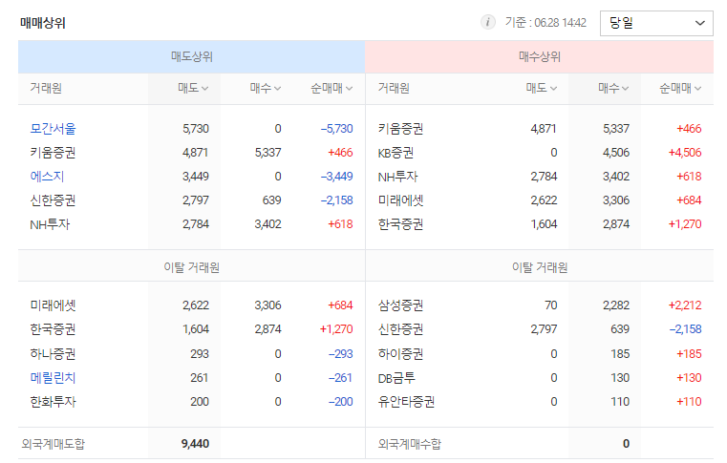The height and width of the screenshot is (463, 727).
Task: Click KB증권 in the 매수상위 list
Action: pos(396,153)
